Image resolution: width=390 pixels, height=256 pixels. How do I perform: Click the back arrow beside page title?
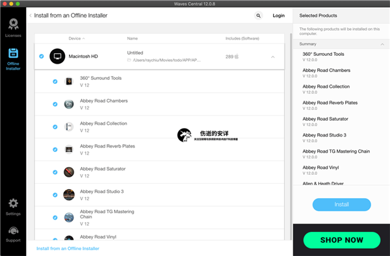[31, 16]
